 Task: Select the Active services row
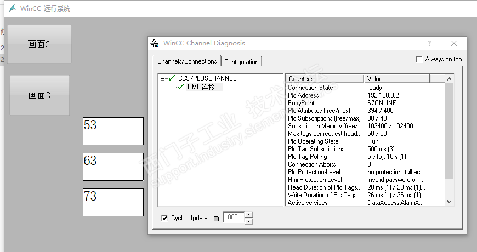pyautogui.click(x=365, y=203)
